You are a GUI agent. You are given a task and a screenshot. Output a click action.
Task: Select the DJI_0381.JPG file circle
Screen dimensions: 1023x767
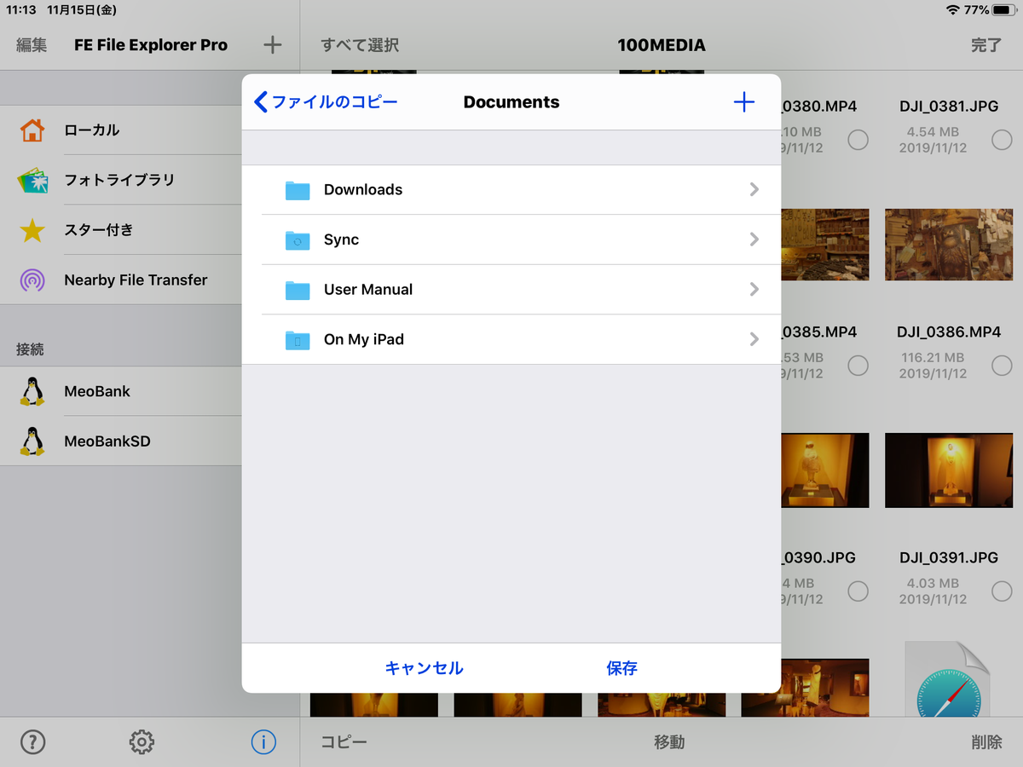coord(1002,141)
